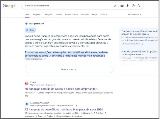The height and width of the screenshot is (119, 160).
Task: Click the magnifying glass search icon
Action: 139,6
